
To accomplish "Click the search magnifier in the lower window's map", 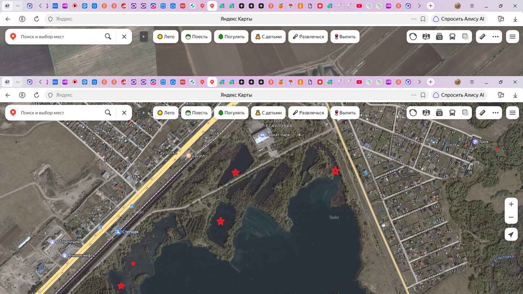I will click(x=108, y=113).
